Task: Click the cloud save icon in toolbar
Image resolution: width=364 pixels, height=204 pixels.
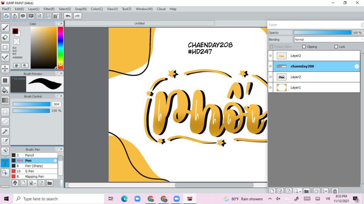Action: (x=6, y=16)
